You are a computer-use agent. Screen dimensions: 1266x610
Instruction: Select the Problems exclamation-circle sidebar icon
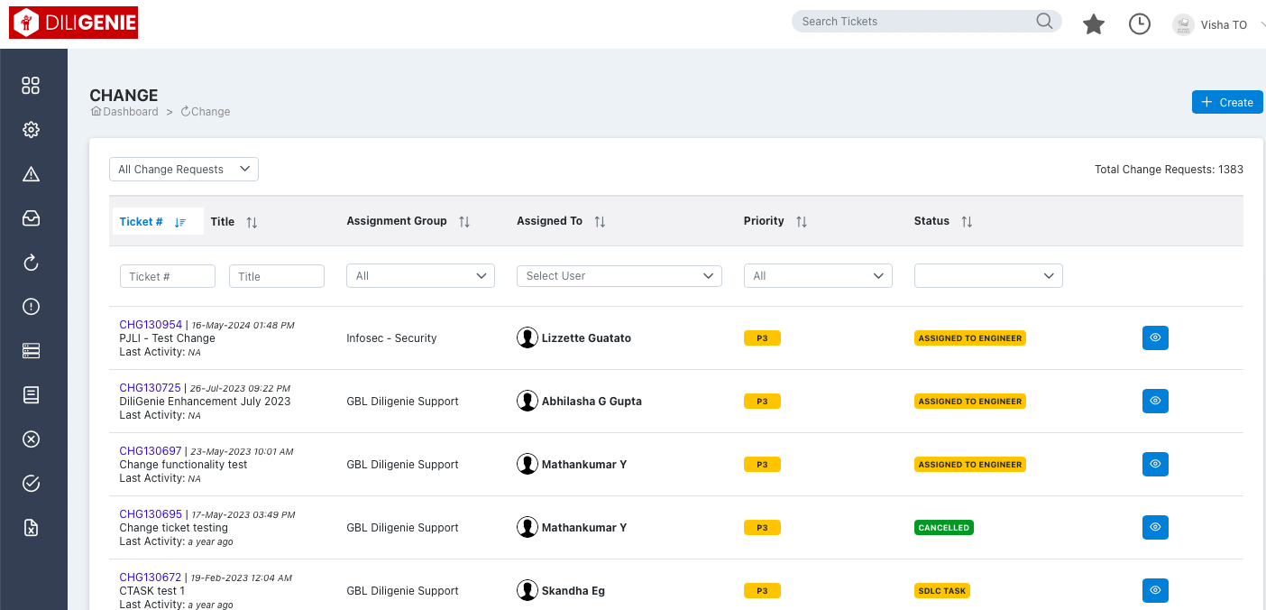tap(31, 306)
